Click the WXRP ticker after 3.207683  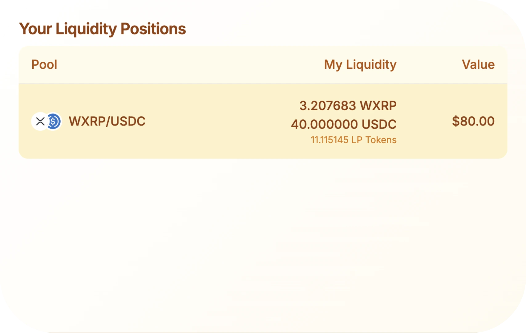click(x=378, y=106)
